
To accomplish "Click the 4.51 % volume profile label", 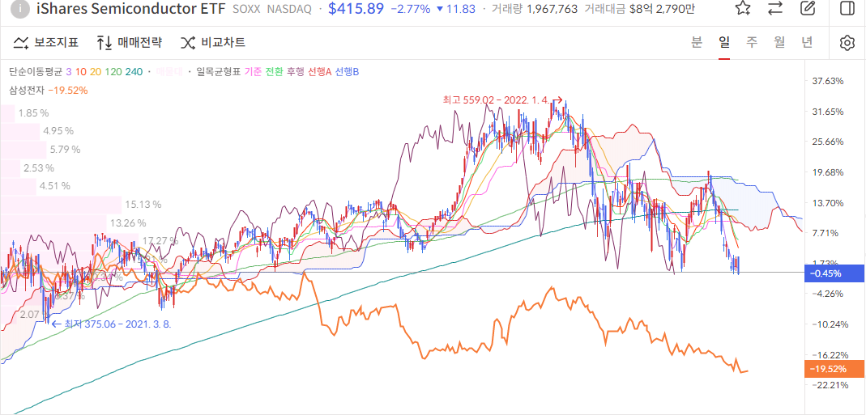I will [54, 186].
